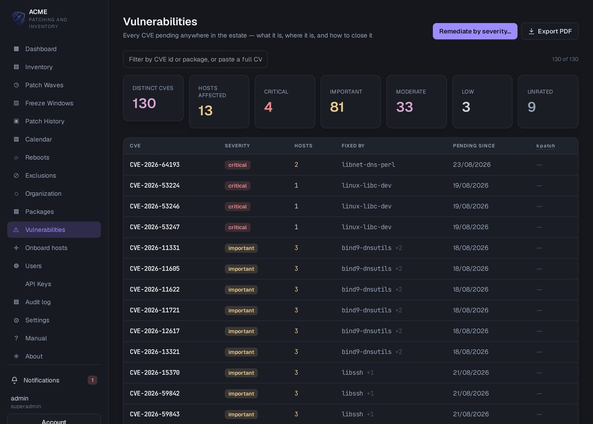Export vulnerabilities as PDF
Image resolution: width=593 pixels, height=424 pixels.
[x=550, y=31]
